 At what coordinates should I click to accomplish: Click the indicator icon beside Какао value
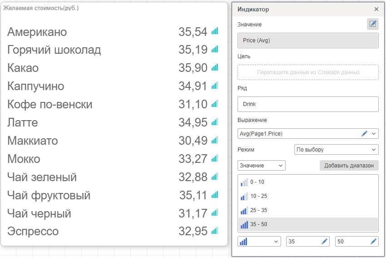(215, 68)
